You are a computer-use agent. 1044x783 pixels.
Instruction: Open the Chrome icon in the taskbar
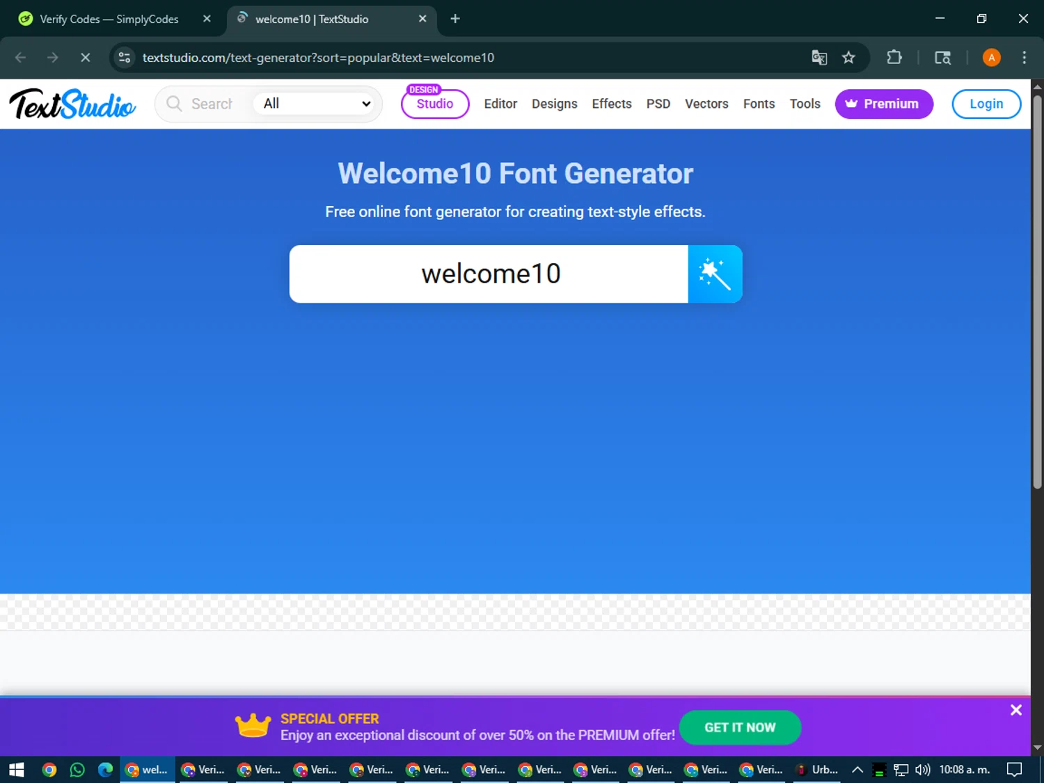coord(49,770)
